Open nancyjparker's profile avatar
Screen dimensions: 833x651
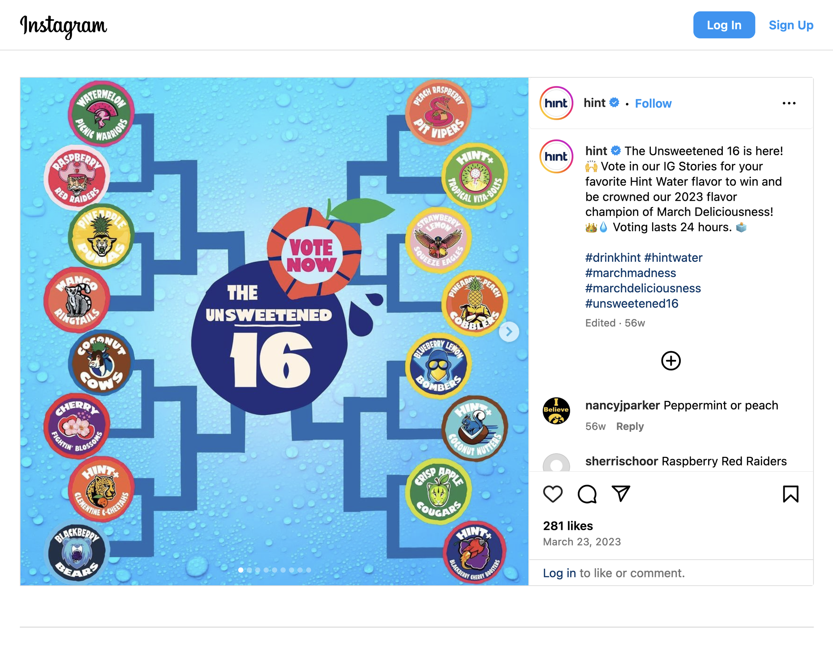coord(556,411)
